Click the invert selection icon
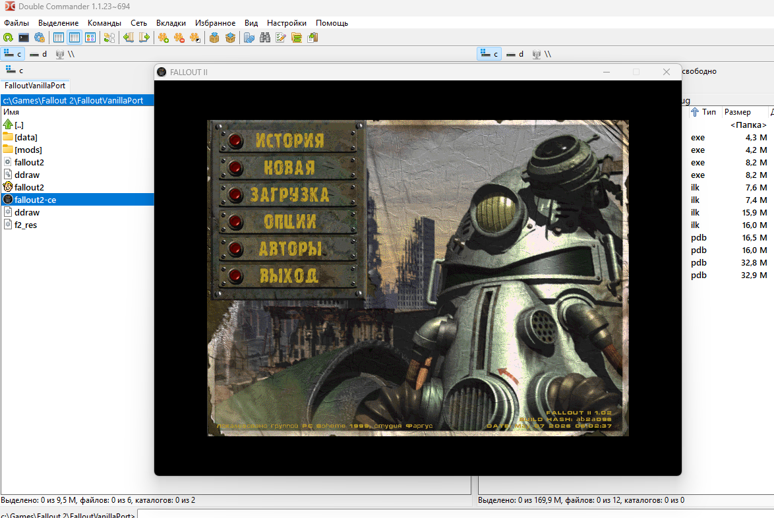 [x=195, y=38]
